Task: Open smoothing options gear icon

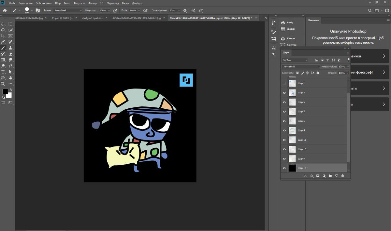Action: pos(185,10)
